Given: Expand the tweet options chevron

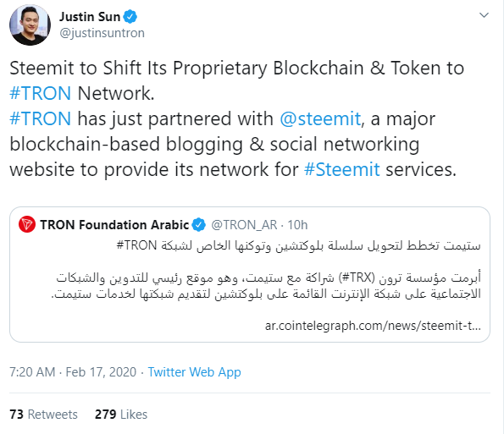Looking at the screenshot, I should 484,15.
